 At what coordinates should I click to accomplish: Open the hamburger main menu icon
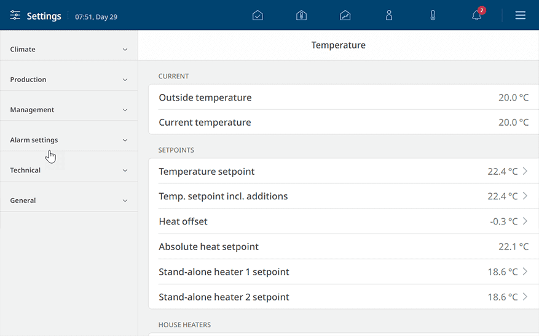[520, 15]
